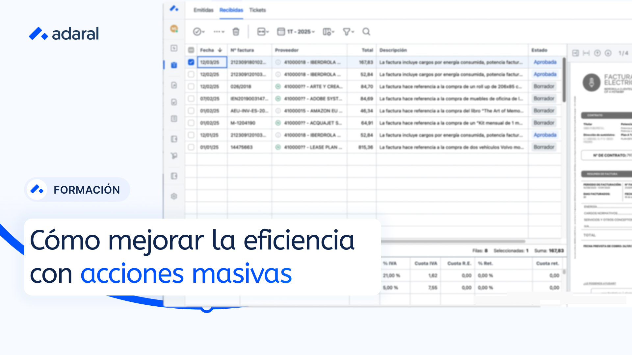Open the cart-like icon in the sidebar
The image size is (632, 355).
(x=174, y=155)
